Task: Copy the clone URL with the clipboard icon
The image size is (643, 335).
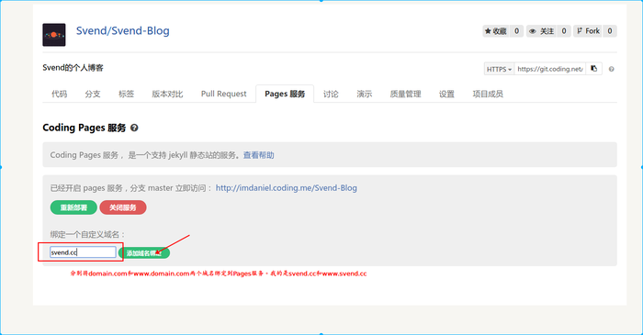Action: coord(593,69)
